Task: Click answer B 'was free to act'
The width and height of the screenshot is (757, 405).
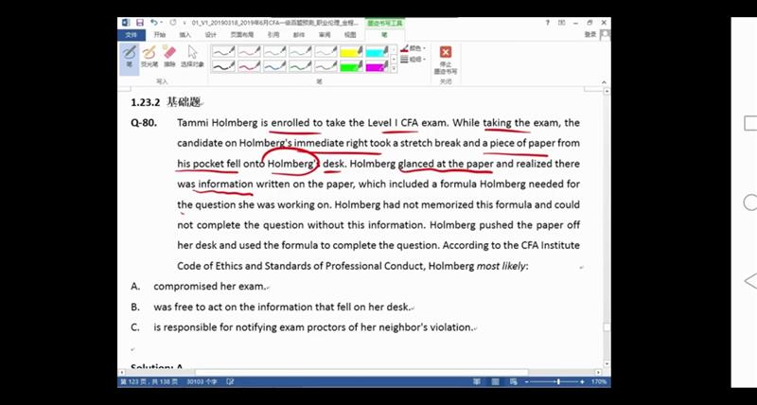Action: [282, 307]
